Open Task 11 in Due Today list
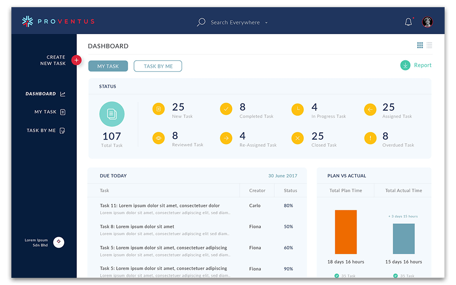 click(x=160, y=206)
